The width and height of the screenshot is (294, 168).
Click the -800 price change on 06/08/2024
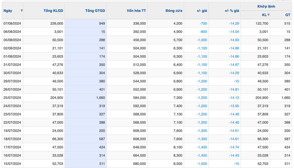[x=203, y=32]
